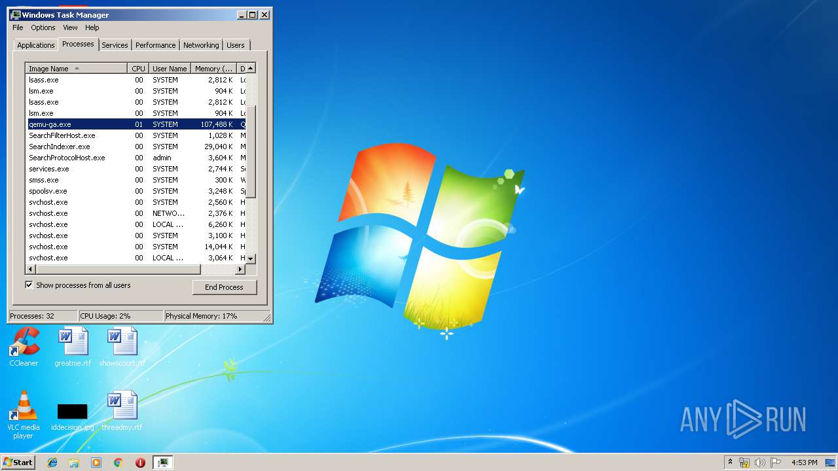
Task: Open CCleaner desktop shortcut
Action: [x=24, y=346]
